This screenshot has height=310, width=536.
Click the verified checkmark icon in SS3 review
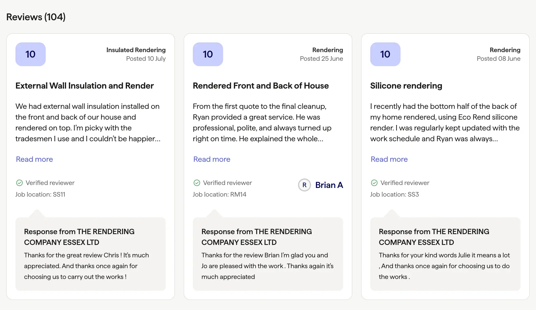[x=374, y=183]
